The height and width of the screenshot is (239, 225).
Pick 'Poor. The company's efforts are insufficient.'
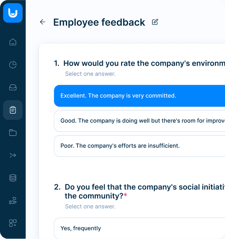[139, 146]
